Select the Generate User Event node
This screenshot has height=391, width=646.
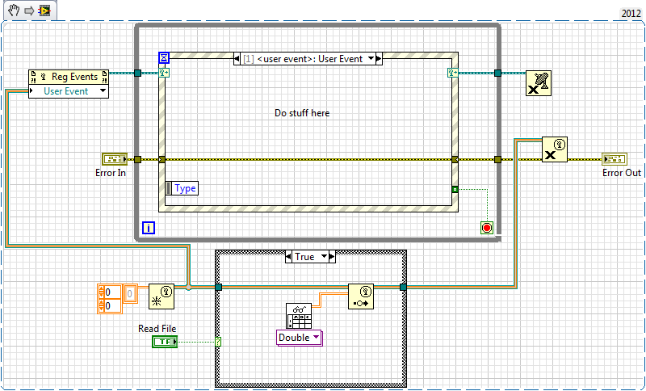360,296
